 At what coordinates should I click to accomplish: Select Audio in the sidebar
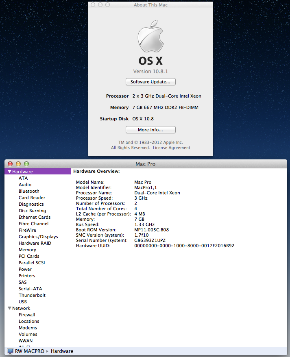pos(25,185)
